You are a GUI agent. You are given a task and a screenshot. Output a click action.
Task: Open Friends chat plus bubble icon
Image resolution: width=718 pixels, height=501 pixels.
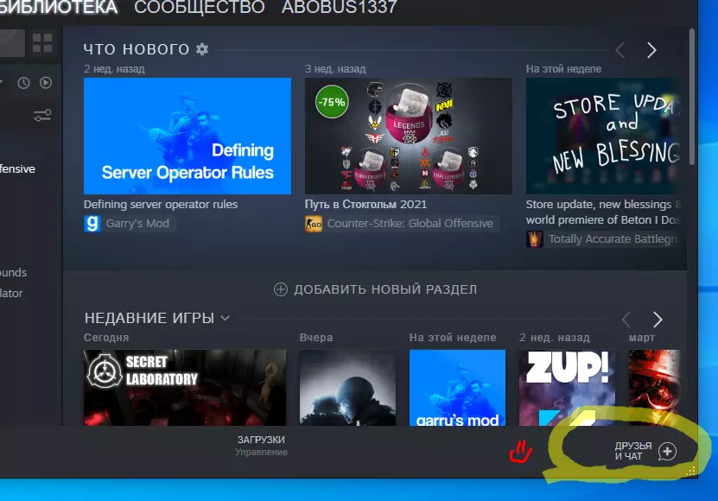pyautogui.click(x=667, y=452)
